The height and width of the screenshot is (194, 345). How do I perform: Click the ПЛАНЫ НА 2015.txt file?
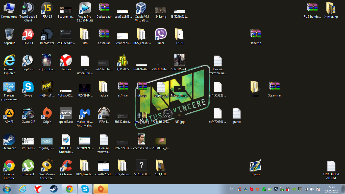click(331, 169)
